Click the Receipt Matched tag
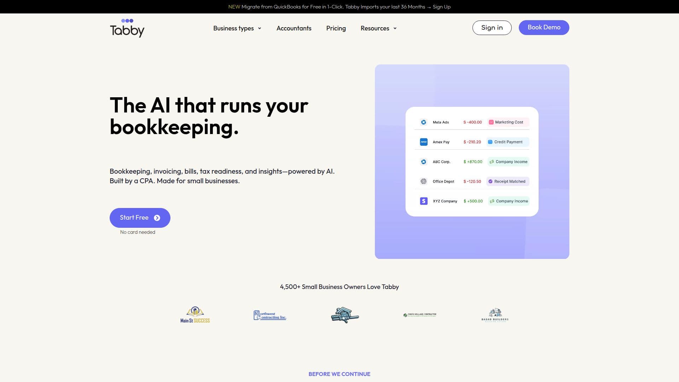This screenshot has height=382, width=679. [x=507, y=181]
